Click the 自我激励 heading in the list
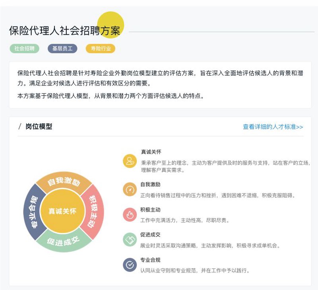 (151, 185)
